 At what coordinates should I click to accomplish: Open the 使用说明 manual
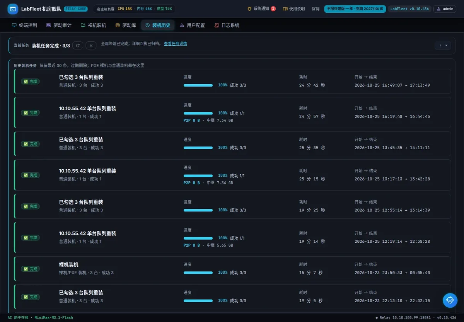pos(294,9)
